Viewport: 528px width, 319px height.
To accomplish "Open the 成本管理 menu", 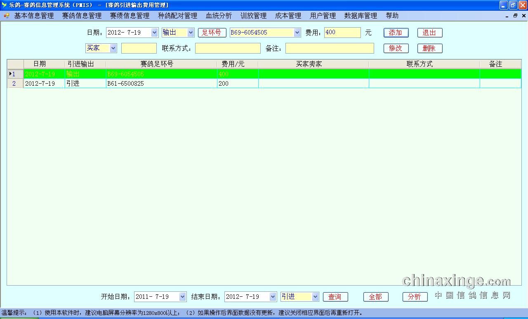I will 288,16.
